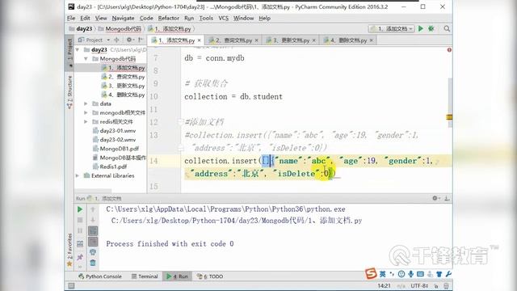Viewport: 517px width, 291px height.
Task: Open Run panel gear settings
Action: click(436, 198)
